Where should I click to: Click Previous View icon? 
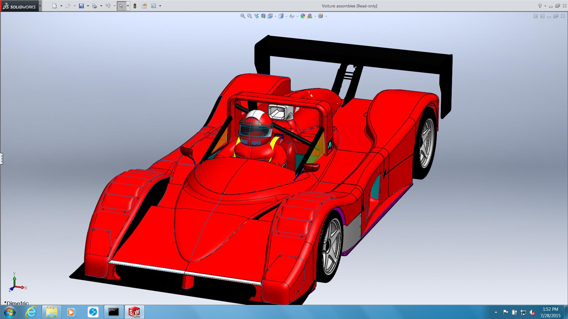click(256, 16)
